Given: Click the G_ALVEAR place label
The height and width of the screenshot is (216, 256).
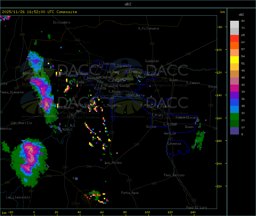Looking at the screenshot, I should 170,124.
